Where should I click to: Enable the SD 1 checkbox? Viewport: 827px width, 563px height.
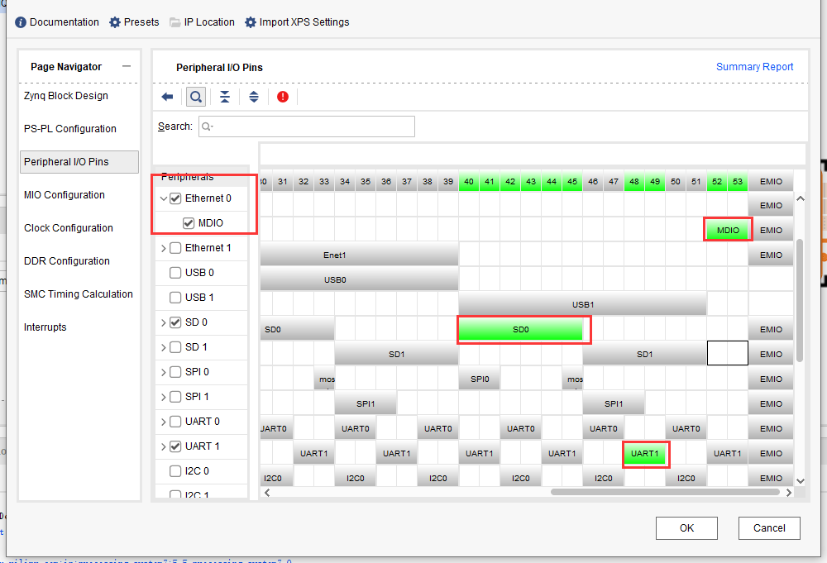pos(175,347)
